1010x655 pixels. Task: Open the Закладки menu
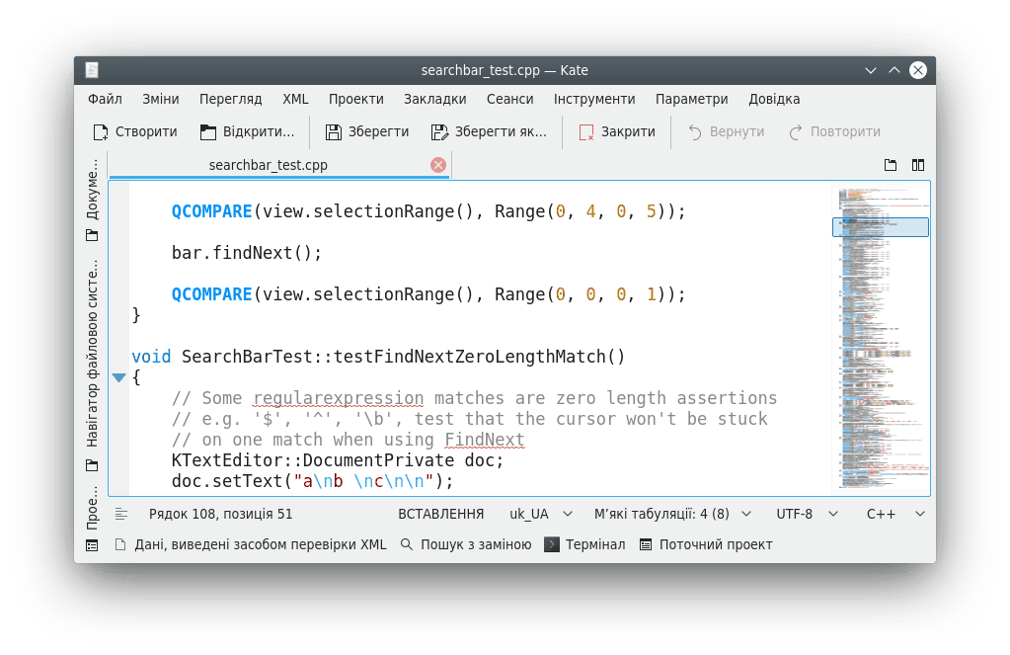(434, 99)
